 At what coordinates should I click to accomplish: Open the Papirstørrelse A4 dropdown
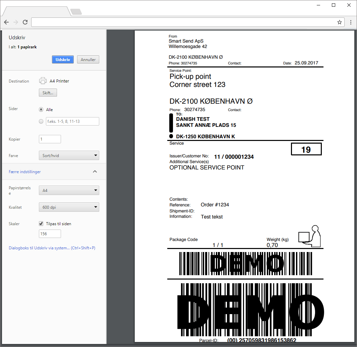(x=69, y=190)
